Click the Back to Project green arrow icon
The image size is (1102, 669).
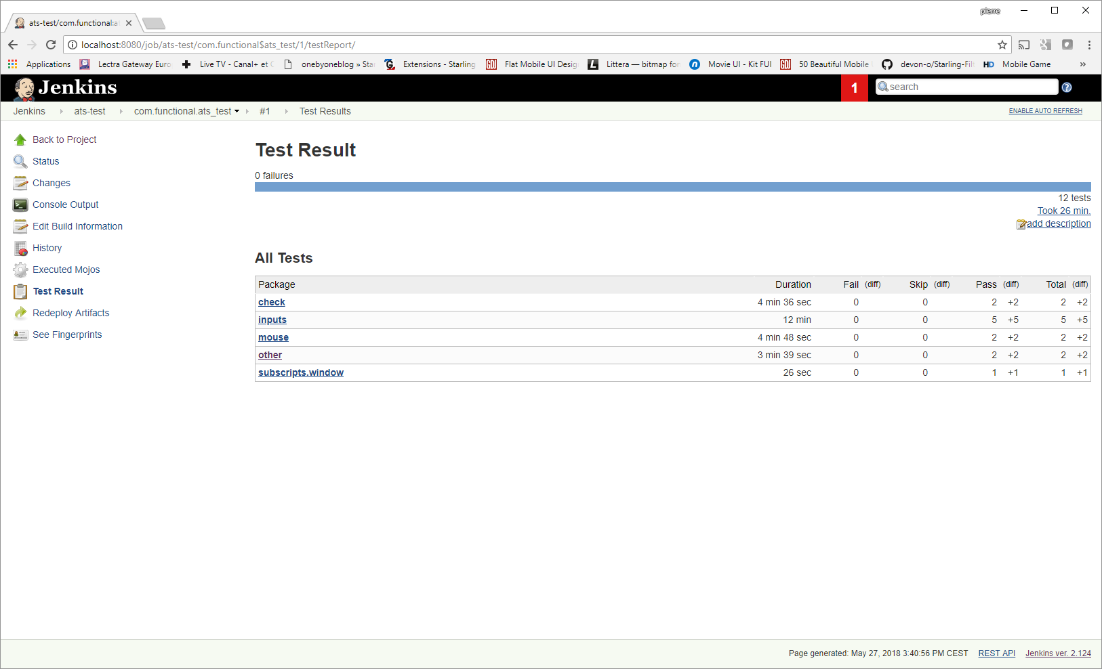click(x=20, y=139)
